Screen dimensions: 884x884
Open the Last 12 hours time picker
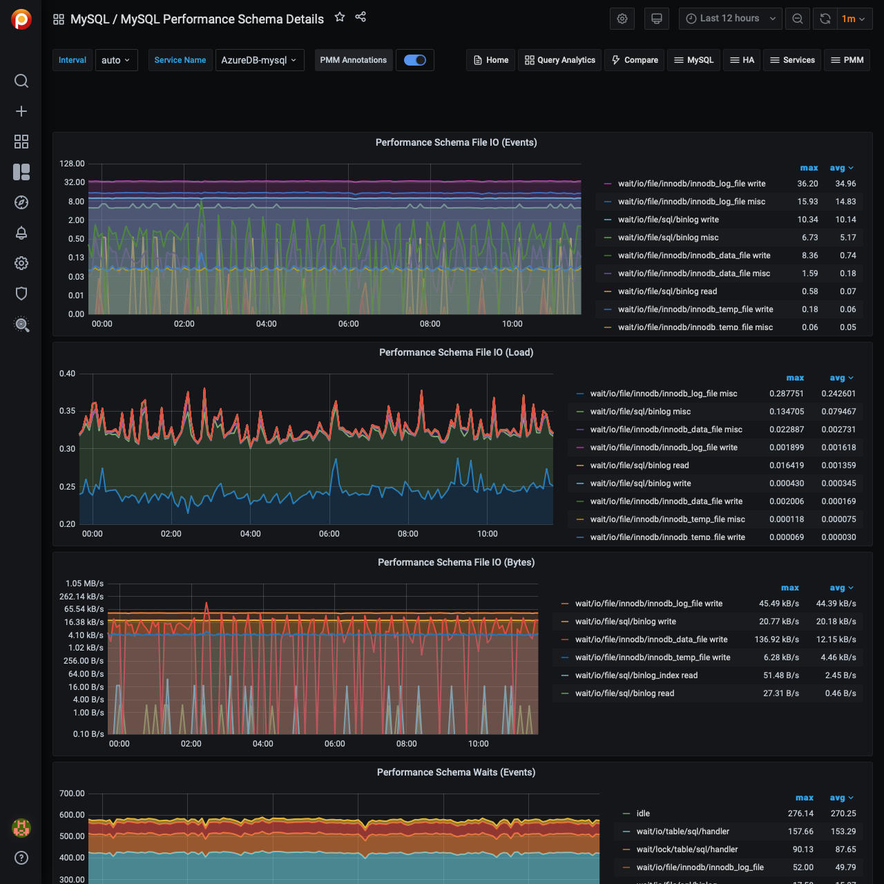click(x=730, y=19)
